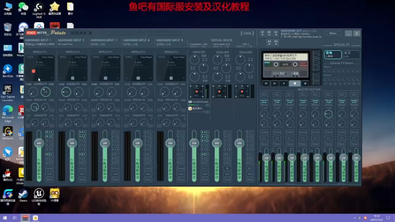
Task: Open WeChat desktop icon
Action: pos(23,8)
